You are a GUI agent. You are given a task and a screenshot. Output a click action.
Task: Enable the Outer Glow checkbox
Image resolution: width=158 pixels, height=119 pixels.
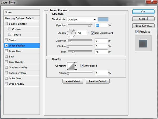(x=6, y=78)
